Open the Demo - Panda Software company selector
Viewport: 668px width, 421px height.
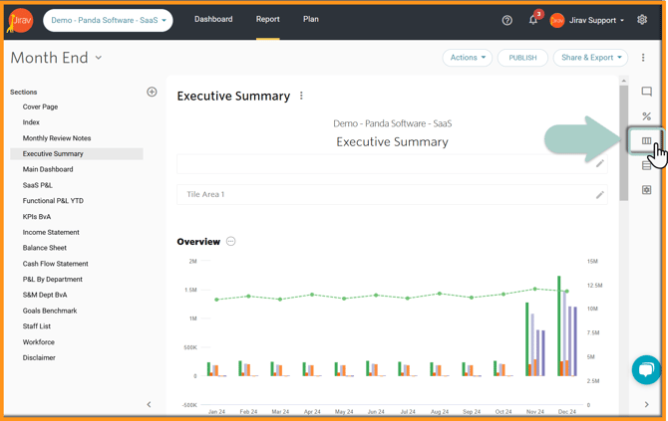point(108,20)
